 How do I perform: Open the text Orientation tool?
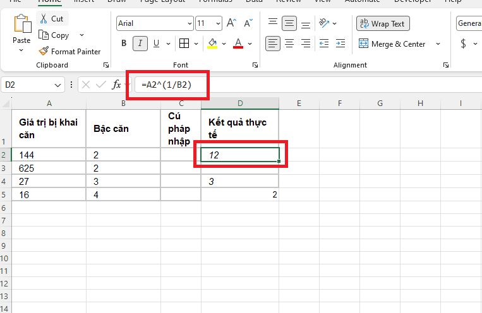(324, 23)
